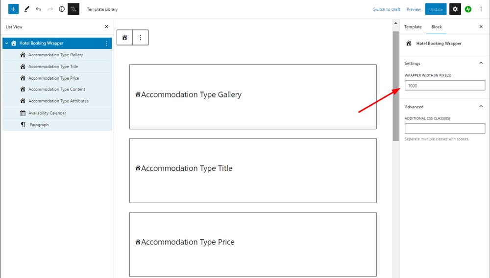Switch to draft
Screen dimensions: 490x278
[387, 9]
